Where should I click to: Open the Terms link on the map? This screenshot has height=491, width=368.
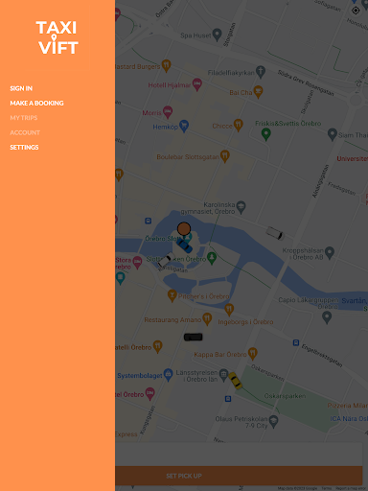[x=326, y=488]
